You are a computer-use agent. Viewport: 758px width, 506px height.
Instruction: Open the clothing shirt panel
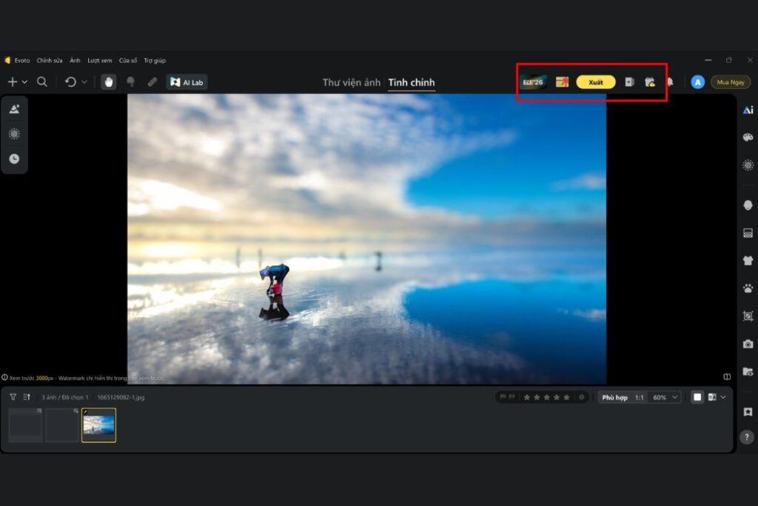point(748,261)
